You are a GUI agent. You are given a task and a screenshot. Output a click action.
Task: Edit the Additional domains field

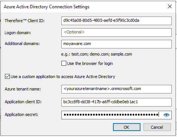point(116,44)
